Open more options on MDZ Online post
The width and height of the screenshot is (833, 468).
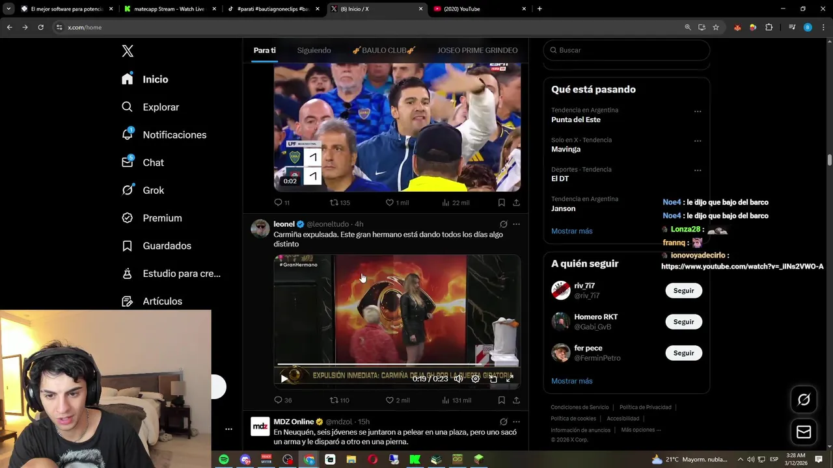point(516,422)
